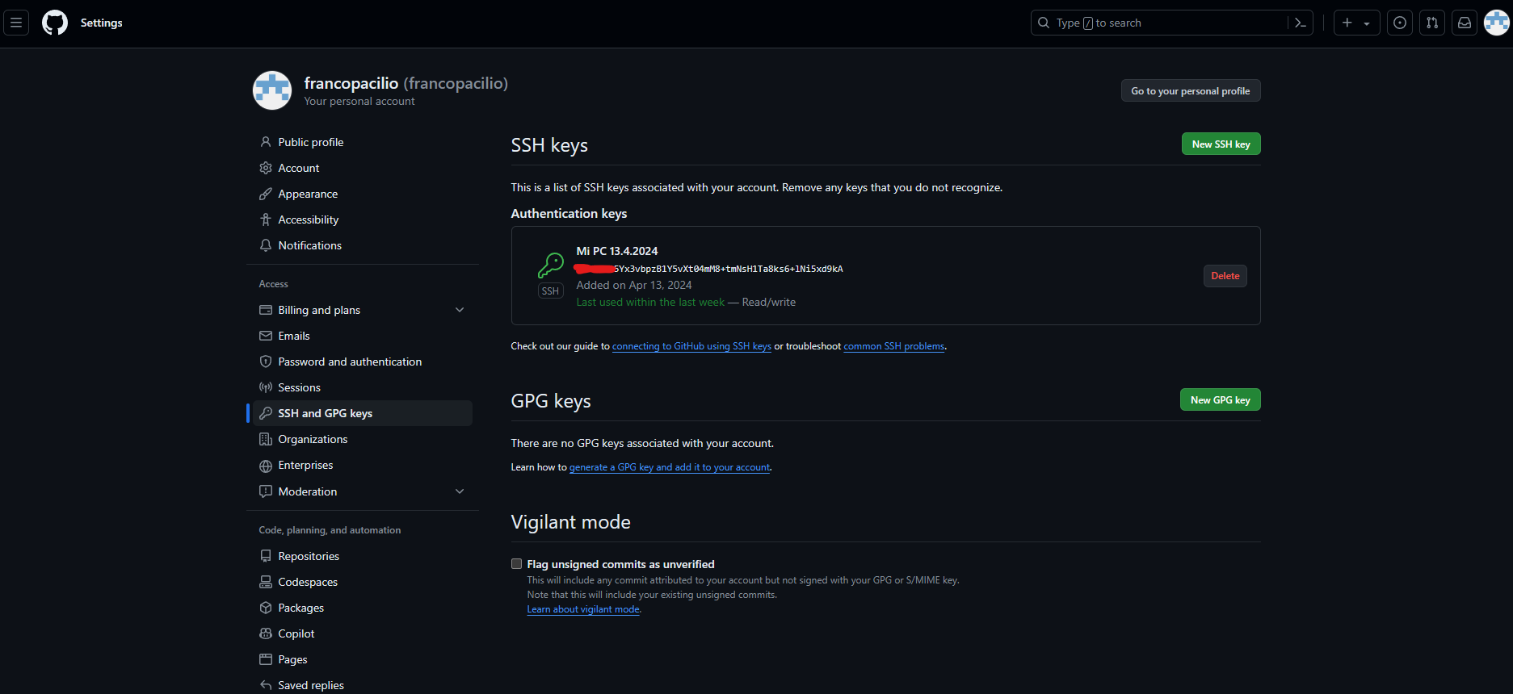Click the gear icon beside Account
Viewport: 1513px width, 694px height.
click(x=266, y=168)
